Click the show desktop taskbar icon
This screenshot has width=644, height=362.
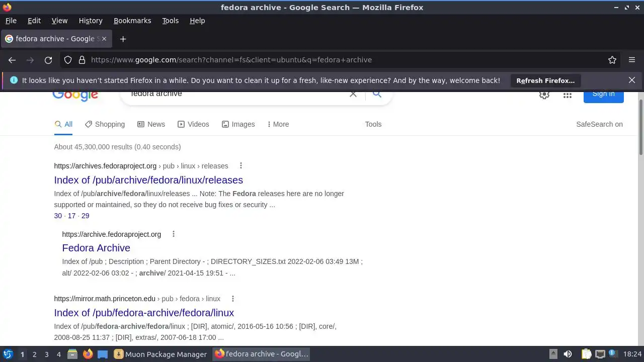click(x=103, y=354)
